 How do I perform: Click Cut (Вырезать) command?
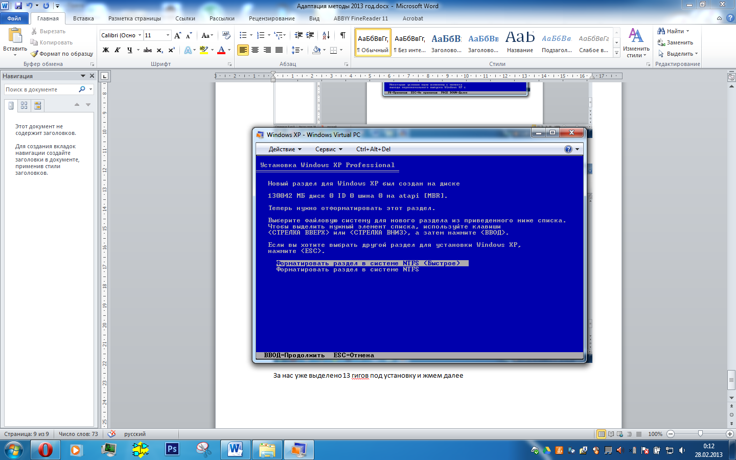pos(48,31)
